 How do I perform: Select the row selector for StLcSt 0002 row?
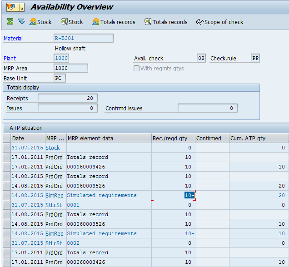coord(7,243)
